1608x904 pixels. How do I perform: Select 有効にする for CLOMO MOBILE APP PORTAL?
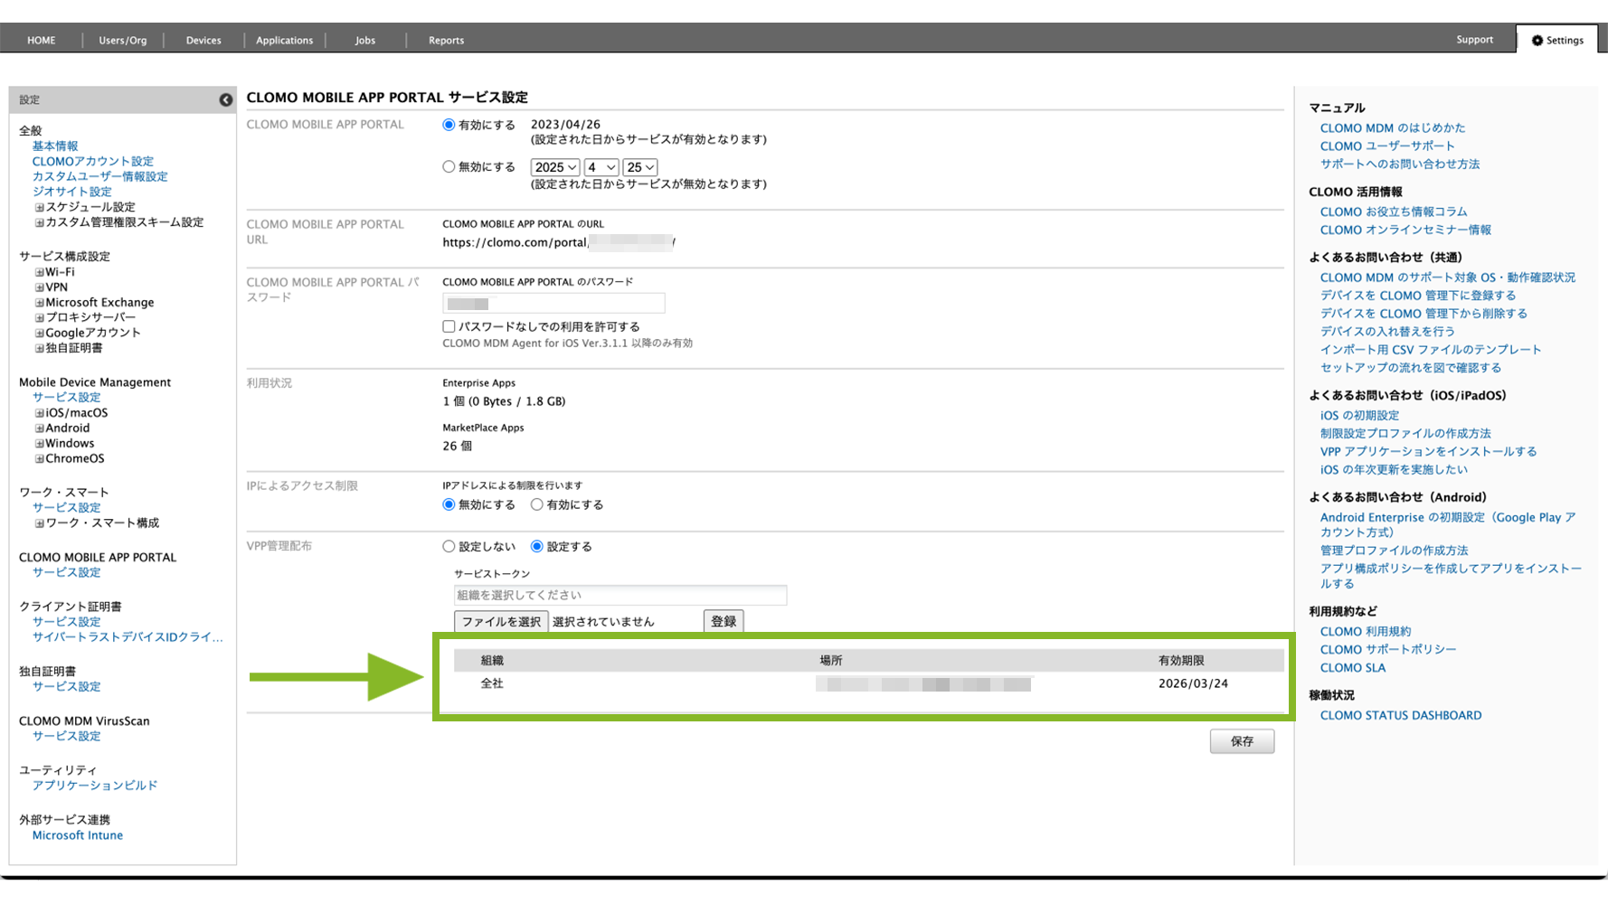point(449,125)
